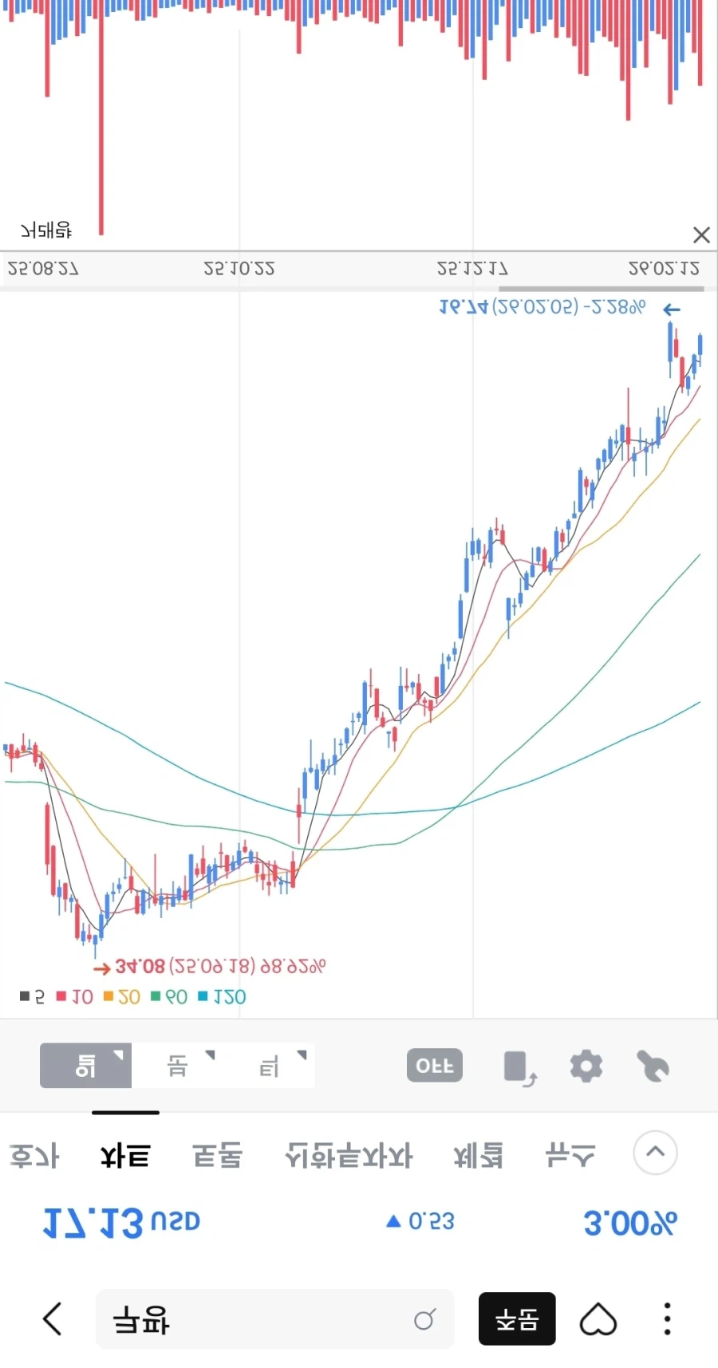Open the three-dot overflow menu

(666, 1319)
